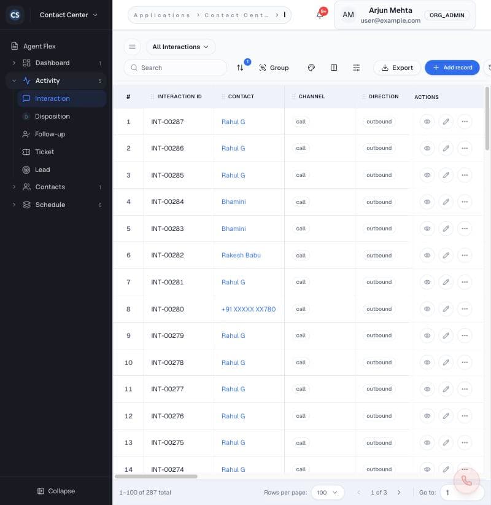Open Disposition in the sidebar

(62, 116)
